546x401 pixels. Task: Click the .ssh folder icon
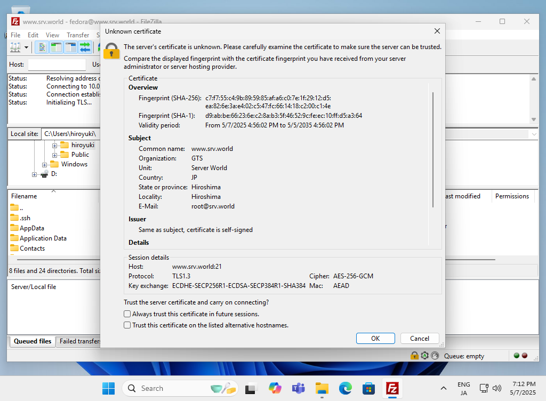pyautogui.click(x=14, y=218)
